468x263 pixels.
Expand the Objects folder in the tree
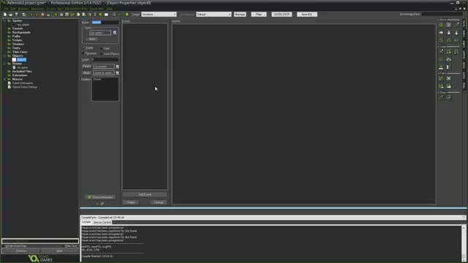click(x=4, y=56)
